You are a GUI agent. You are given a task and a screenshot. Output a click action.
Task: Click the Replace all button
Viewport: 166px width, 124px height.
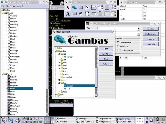150,44
